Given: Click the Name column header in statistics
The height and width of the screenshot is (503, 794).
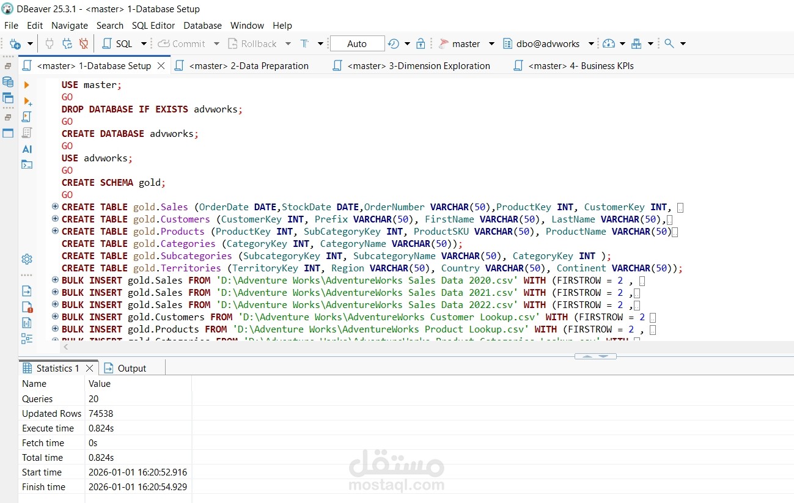Looking at the screenshot, I should [x=34, y=384].
